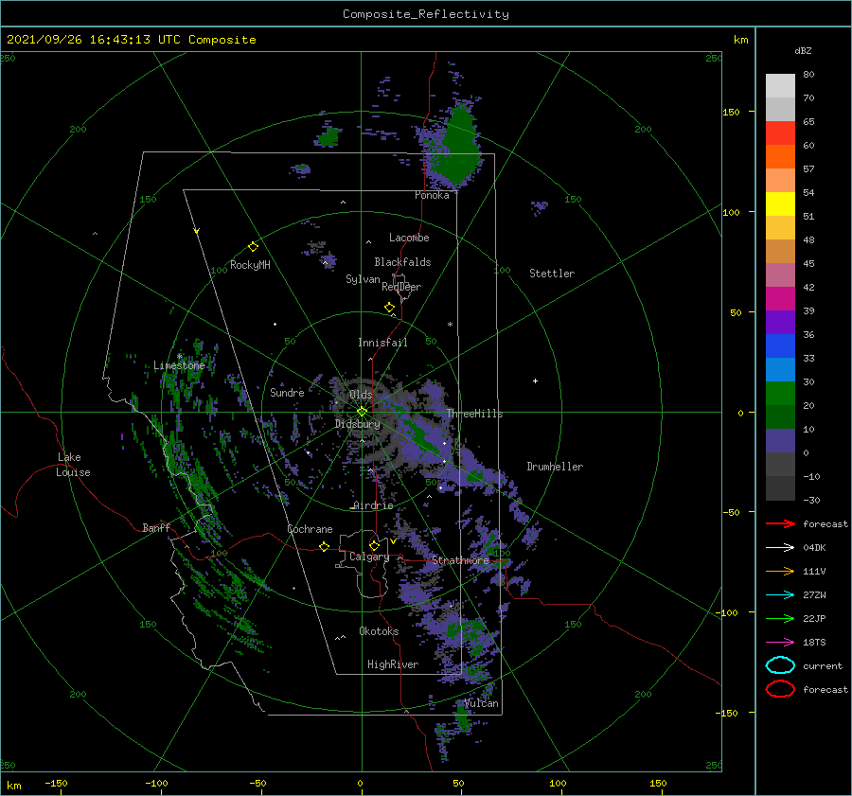Click the Drumheller town label

pyautogui.click(x=555, y=467)
